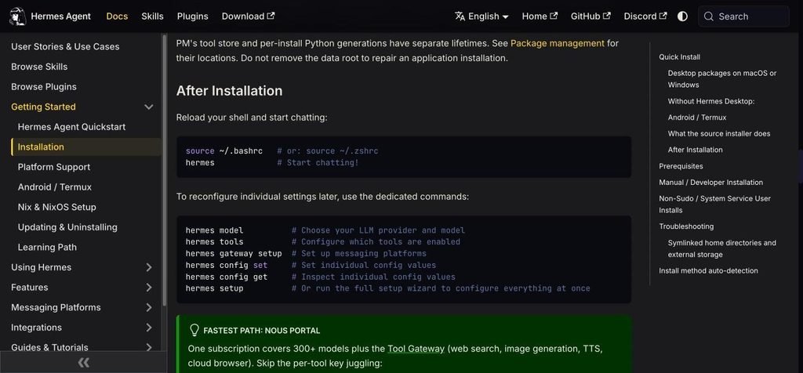Jump to Desktop packages on macOS or Windows
The width and height of the screenshot is (803, 373).
(x=722, y=79)
